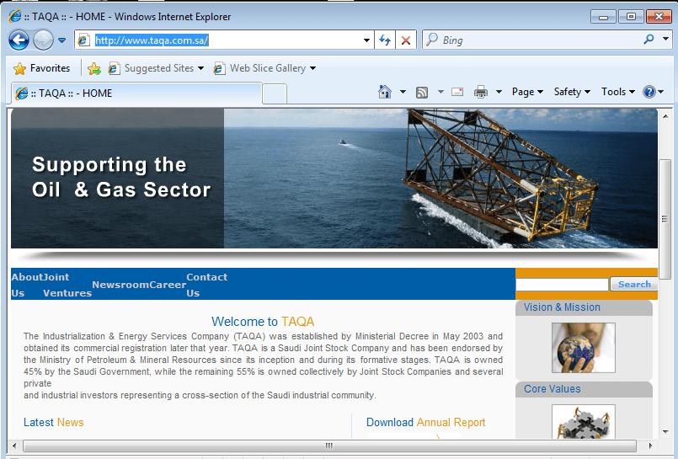Add page to Favorites bar icon
Screen dimensions: 678x459
tap(93, 68)
